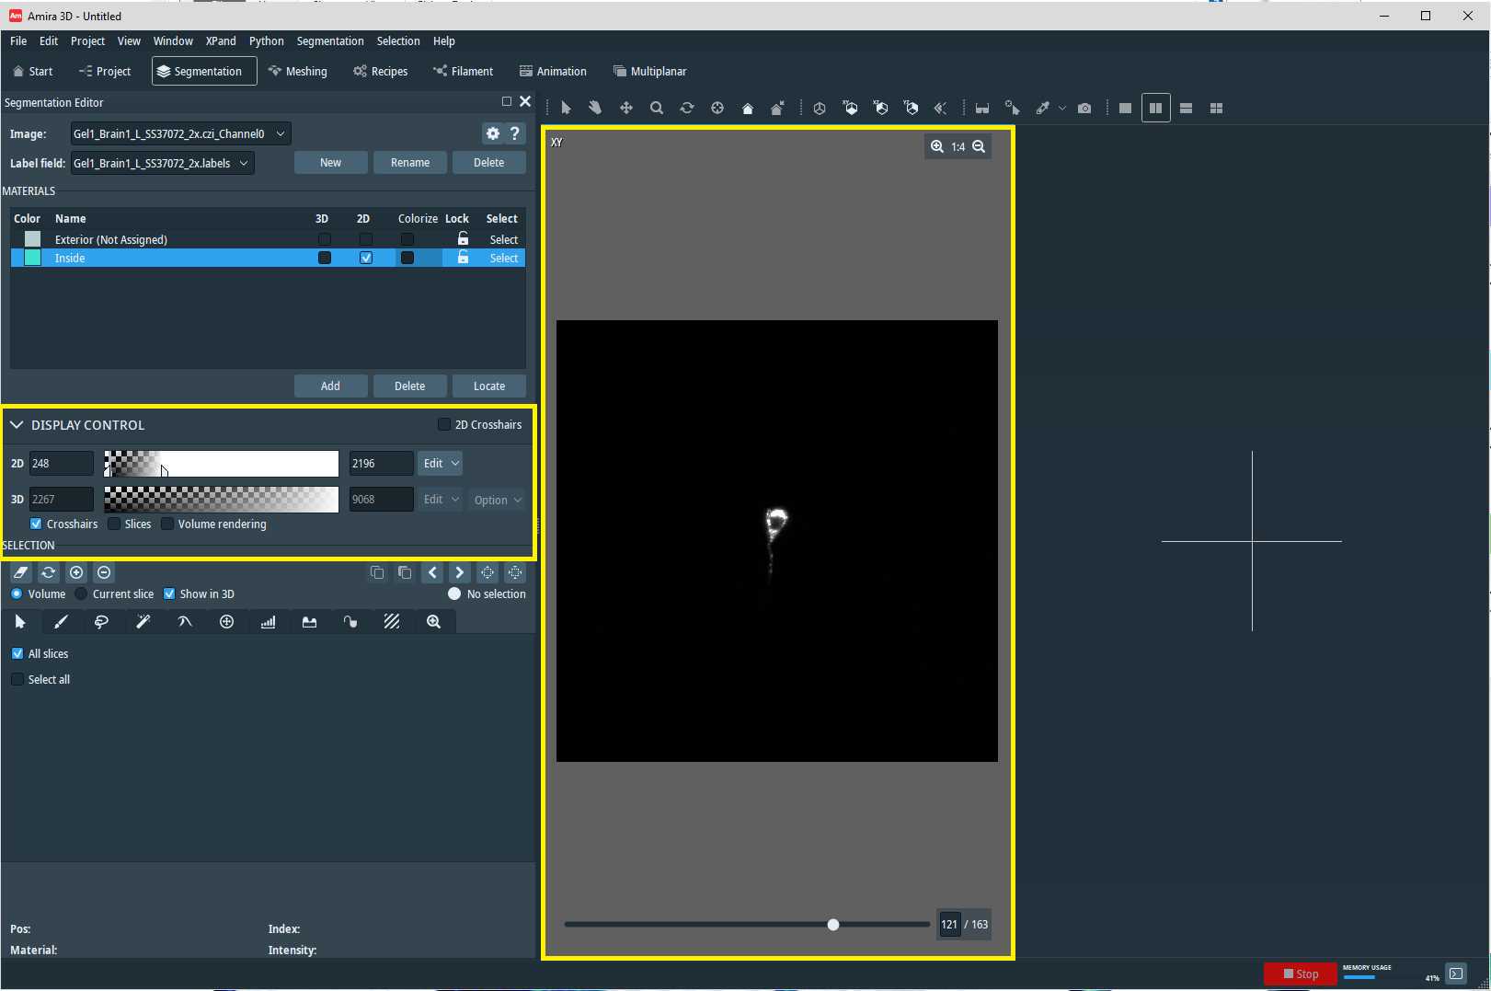Click the Rename button
Screen dimensions: 1491x991
click(x=410, y=162)
